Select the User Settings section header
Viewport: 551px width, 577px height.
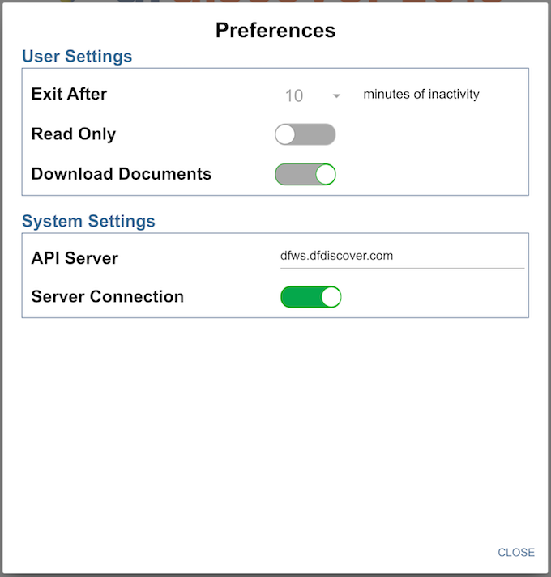coord(77,57)
